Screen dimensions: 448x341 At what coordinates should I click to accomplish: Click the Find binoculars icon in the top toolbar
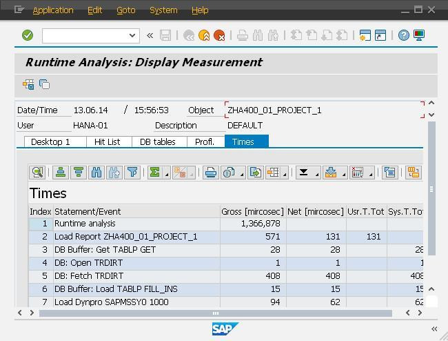tap(258, 35)
